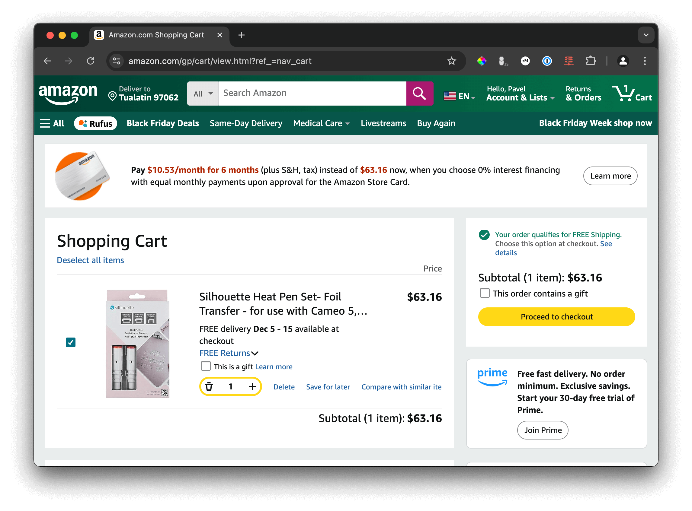
Task: Open the search category All dropdown
Action: click(203, 94)
